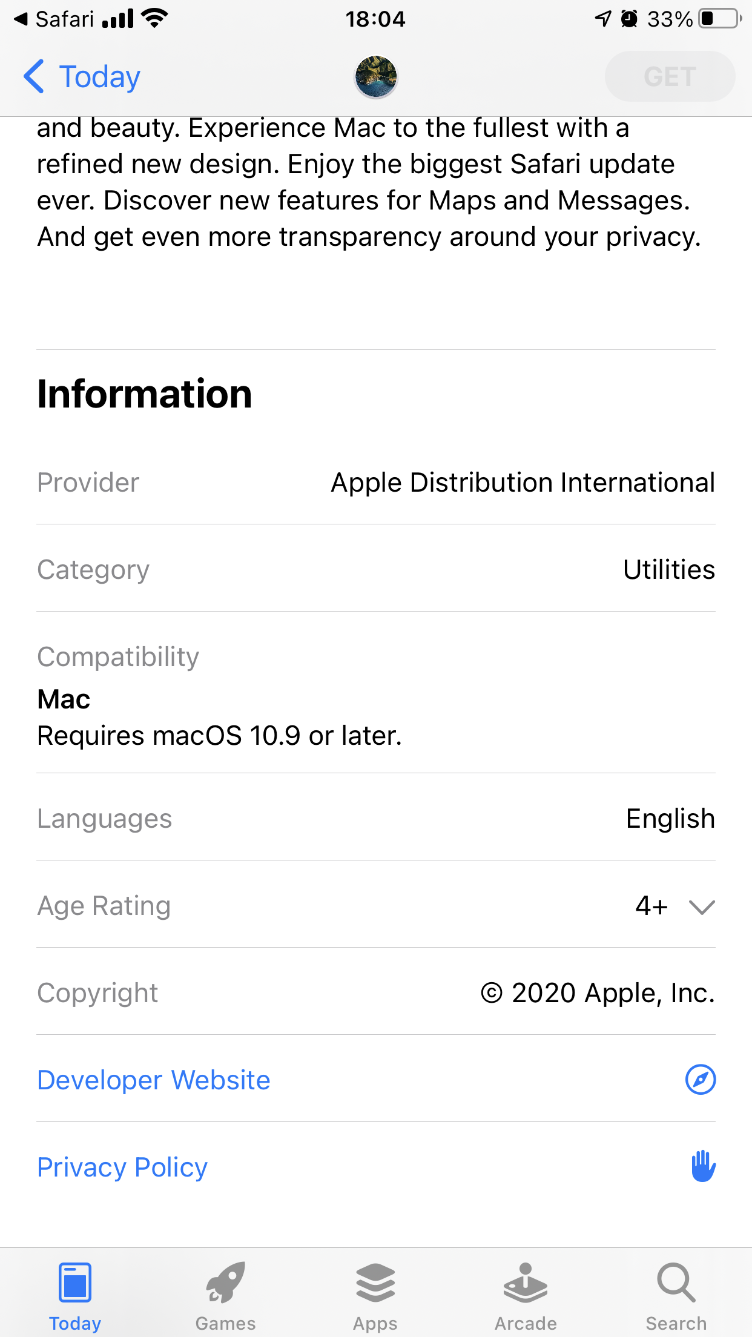Tap the back chevron icon
752x1337 pixels.
[x=34, y=77]
